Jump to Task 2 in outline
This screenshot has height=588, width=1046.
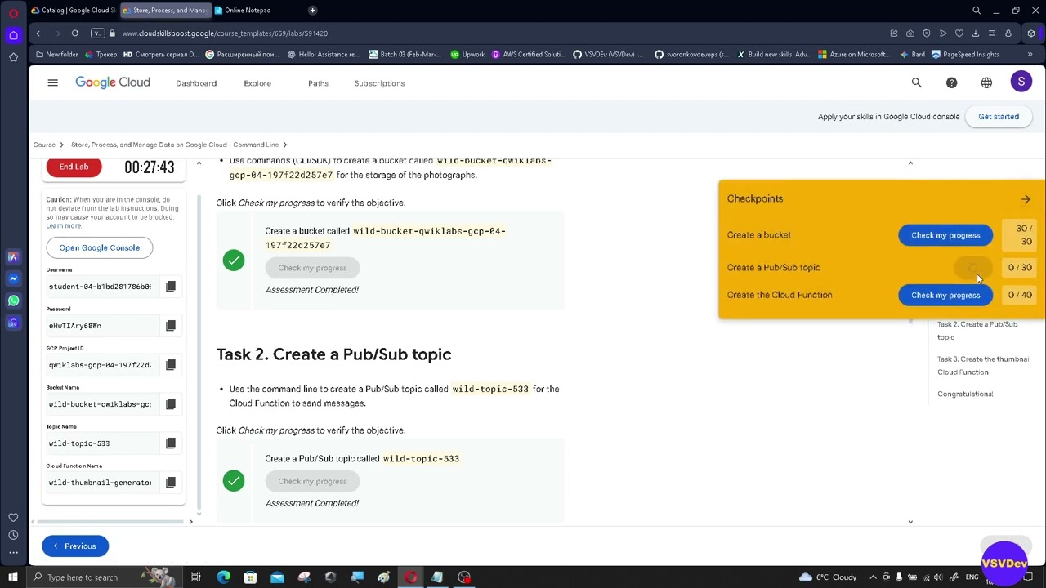[x=977, y=331]
